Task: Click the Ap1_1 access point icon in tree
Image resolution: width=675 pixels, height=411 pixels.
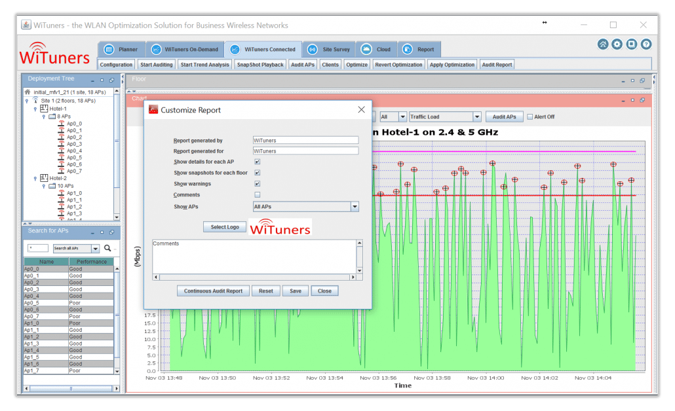Action: 61,200
